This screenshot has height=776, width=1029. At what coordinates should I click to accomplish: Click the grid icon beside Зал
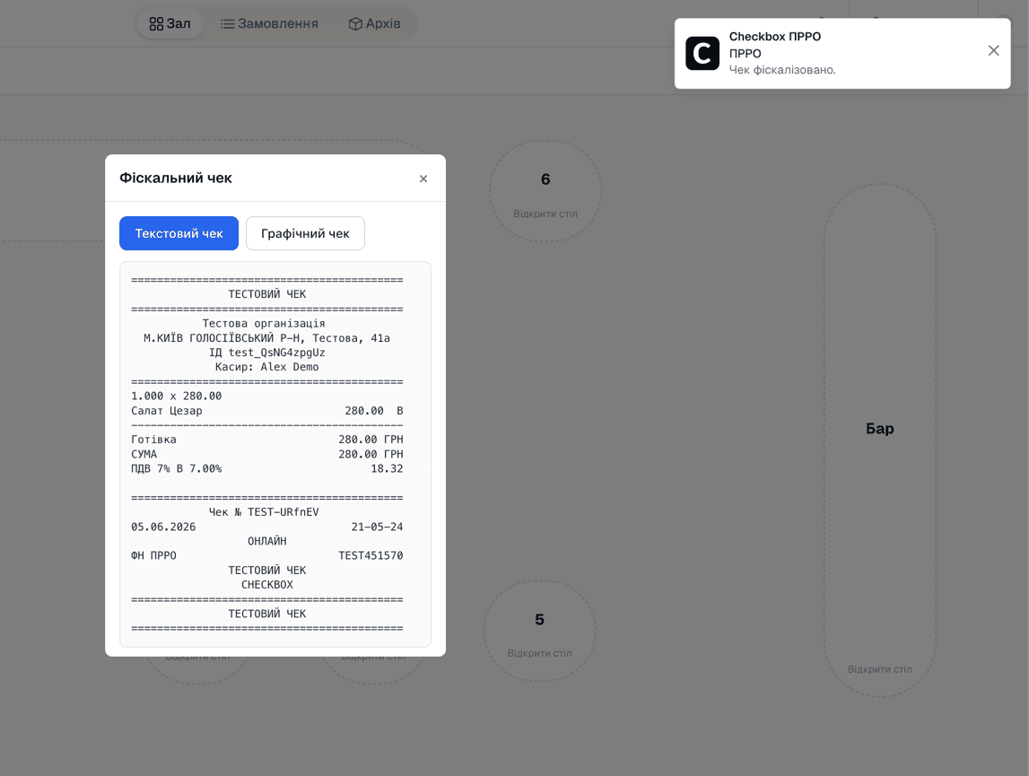(x=156, y=24)
